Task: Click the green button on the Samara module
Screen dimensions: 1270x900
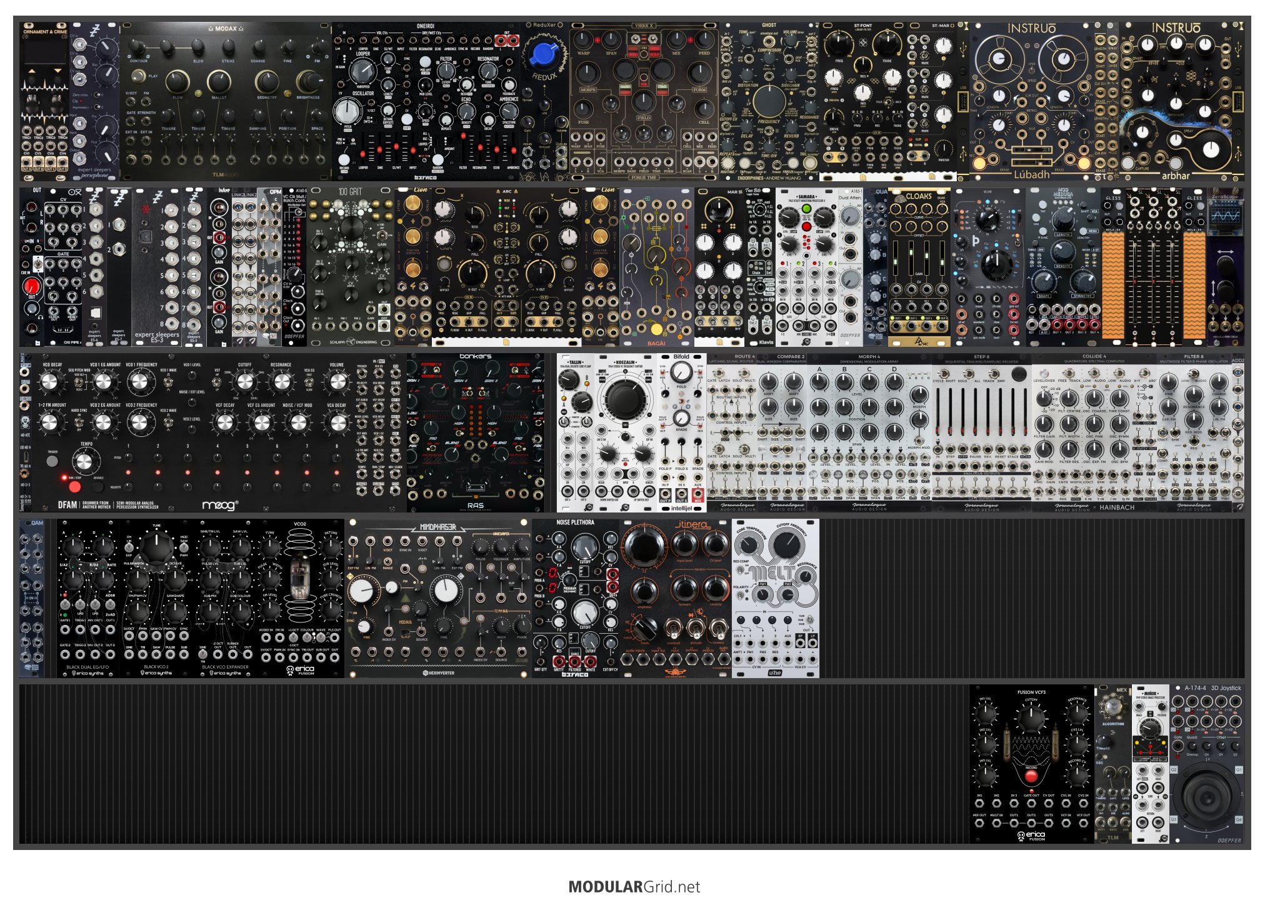Action: [x=806, y=209]
